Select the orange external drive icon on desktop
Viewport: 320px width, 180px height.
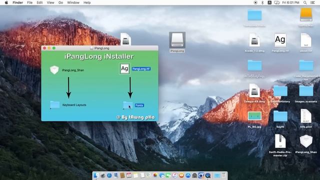tap(306, 15)
